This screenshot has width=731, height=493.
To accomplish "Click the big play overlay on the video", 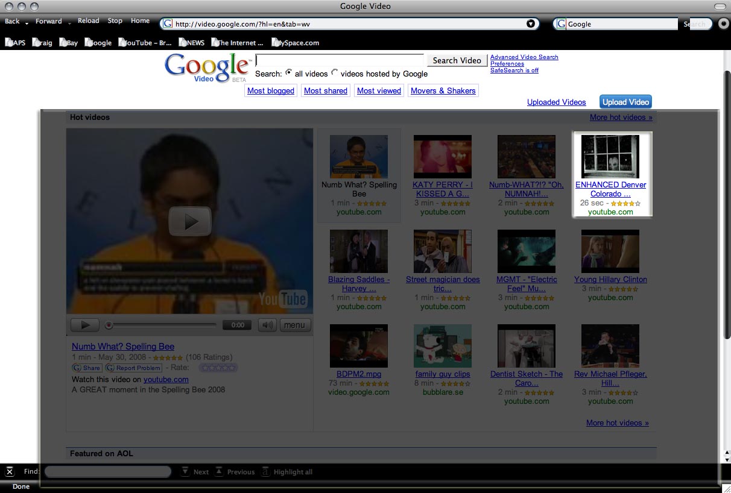I will tap(190, 221).
